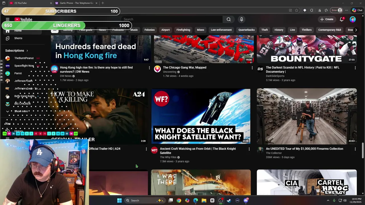Open options for Darkest NFL Scandal video
Screen dimensions: 365x205
pyautogui.click(x=355, y=68)
